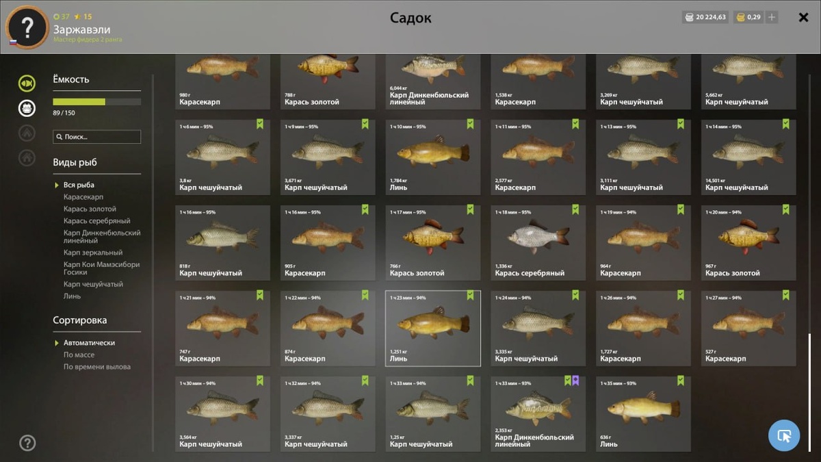Filter by Карасекарп fish type
This screenshot has height=462, width=821.
tap(83, 197)
